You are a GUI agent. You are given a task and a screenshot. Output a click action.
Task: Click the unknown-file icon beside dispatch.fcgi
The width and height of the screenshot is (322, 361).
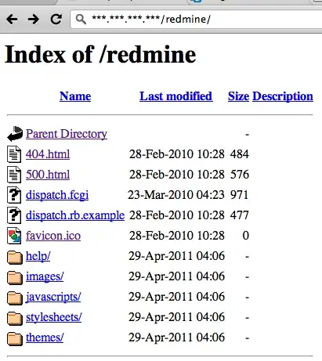pyautogui.click(x=14, y=195)
